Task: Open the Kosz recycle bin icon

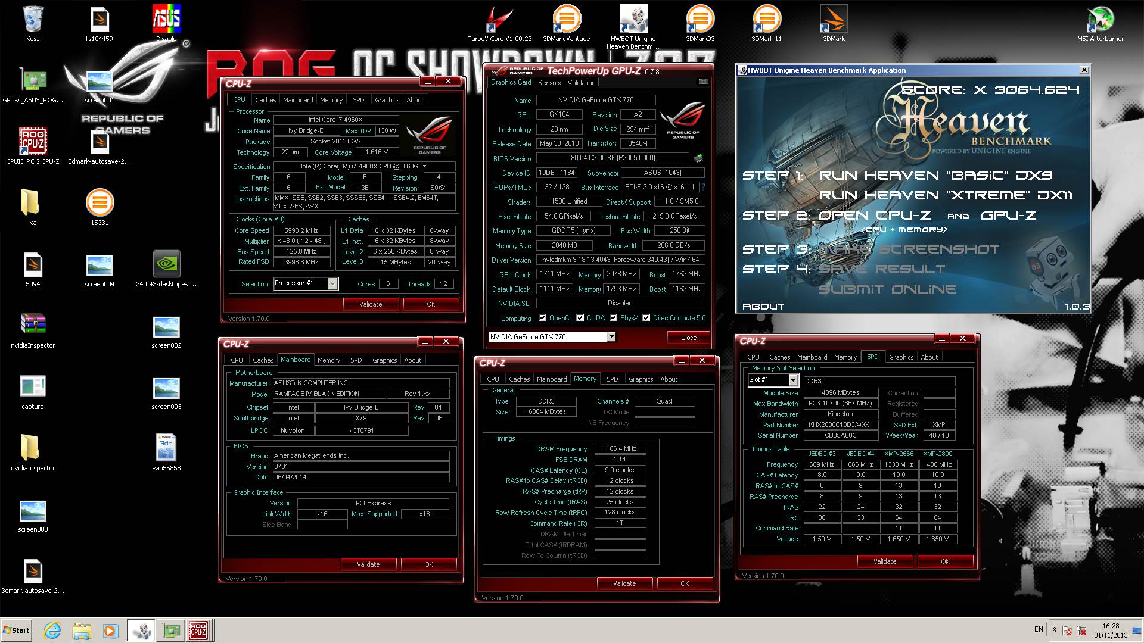Action: pyautogui.click(x=33, y=24)
